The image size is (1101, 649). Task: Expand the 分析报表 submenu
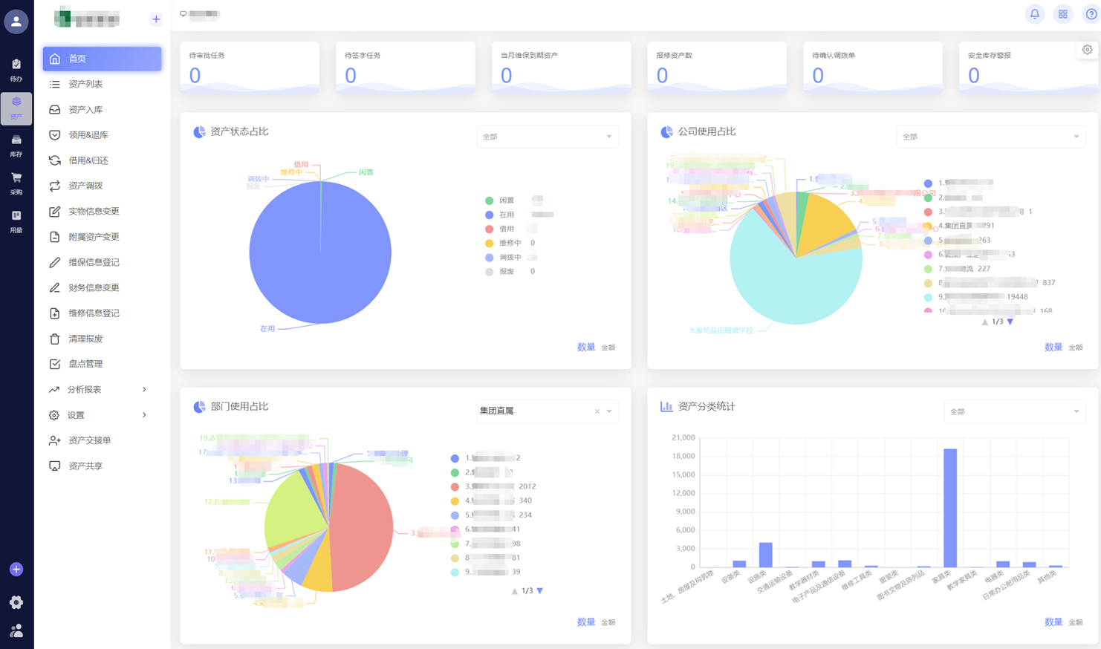[x=100, y=390]
